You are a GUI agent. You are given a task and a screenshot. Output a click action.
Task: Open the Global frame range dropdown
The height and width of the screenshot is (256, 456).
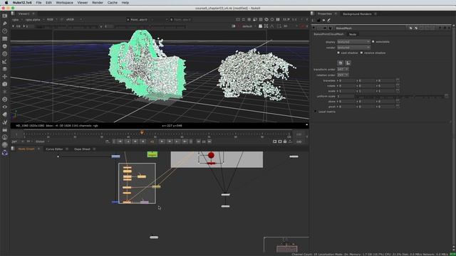pyautogui.click(x=42, y=142)
